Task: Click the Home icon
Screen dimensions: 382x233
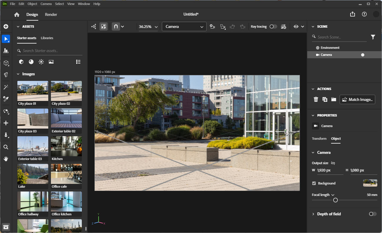Action: [x=16, y=14]
